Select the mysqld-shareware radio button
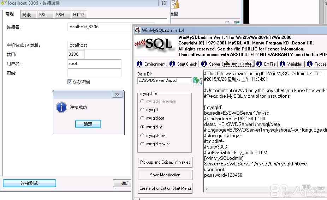327x200 pixels. click(142, 101)
